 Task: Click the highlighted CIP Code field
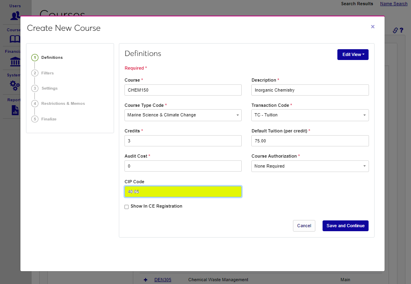point(183,192)
